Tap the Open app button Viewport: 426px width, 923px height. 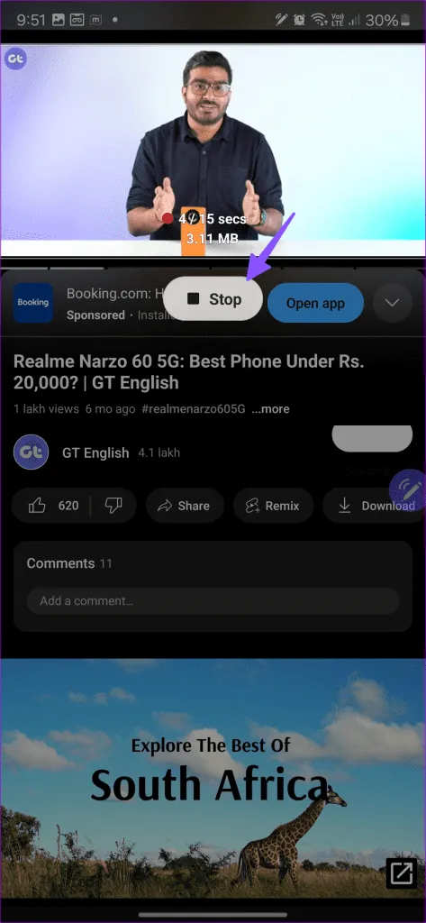pos(315,303)
